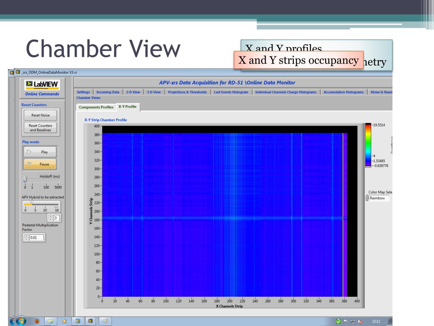This screenshot has height=326, width=434.
Task: Click the tray icon with green check mark
Action: click(338, 321)
